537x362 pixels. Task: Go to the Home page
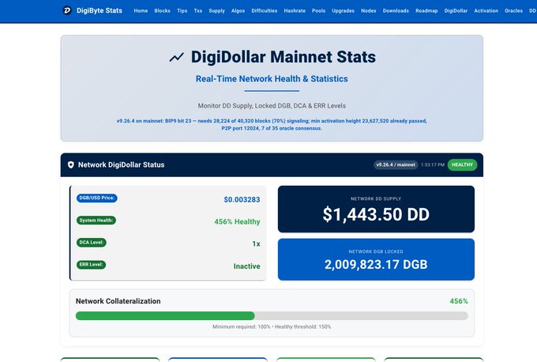(141, 10)
